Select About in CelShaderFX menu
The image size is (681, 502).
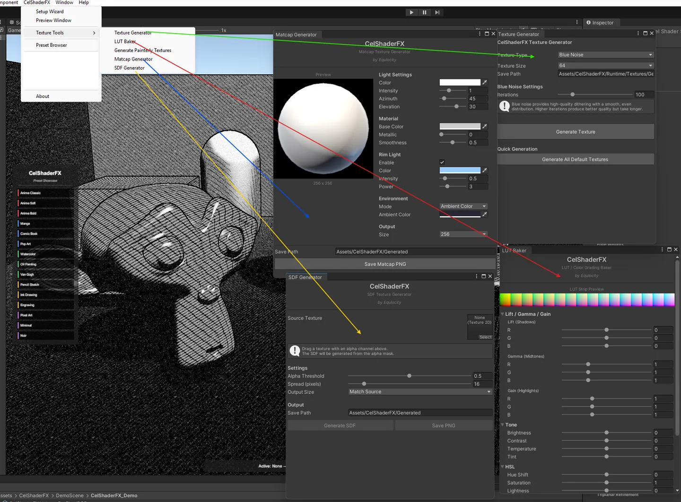point(43,96)
